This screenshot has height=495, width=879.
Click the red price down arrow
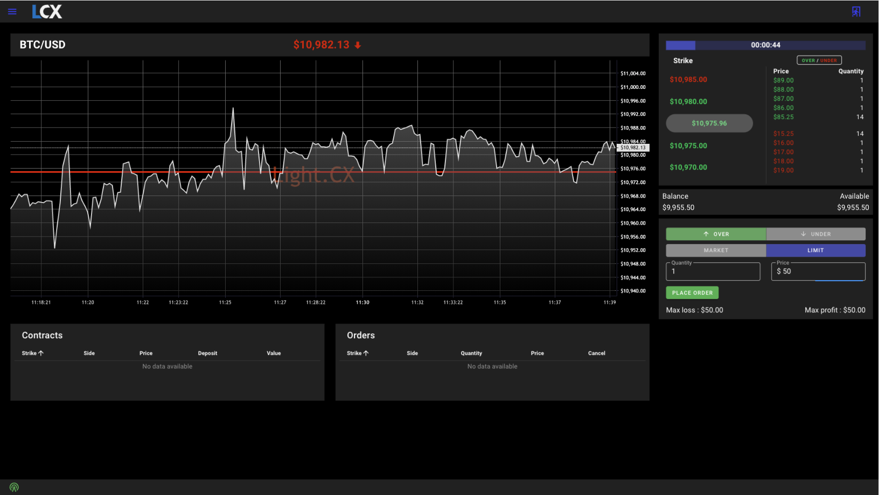358,45
